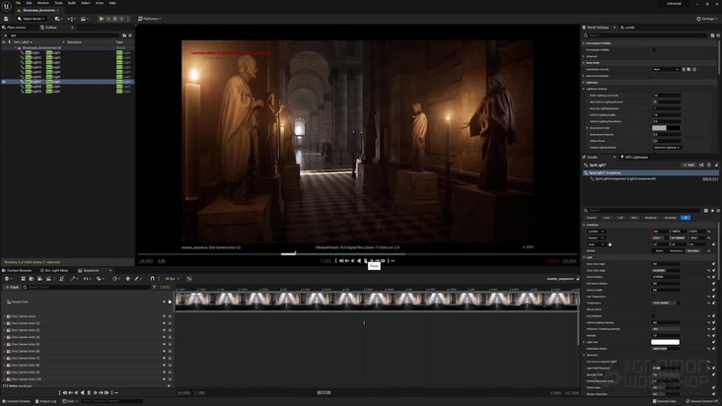
Task: Pause the viewport sequence playback
Action: pyautogui.click(x=366, y=261)
